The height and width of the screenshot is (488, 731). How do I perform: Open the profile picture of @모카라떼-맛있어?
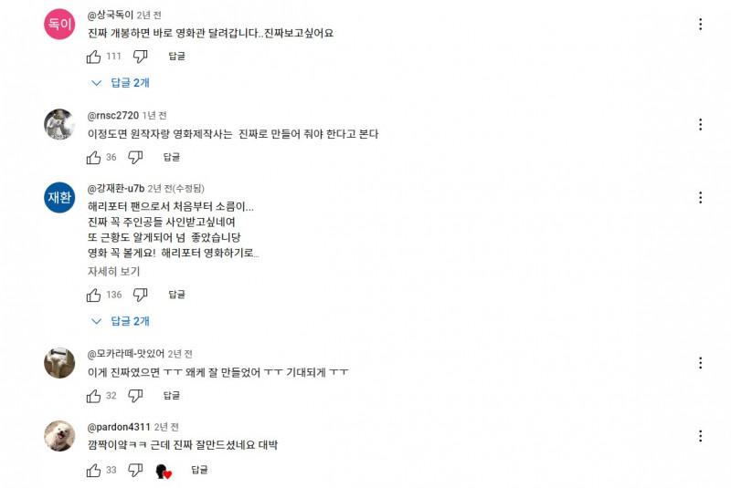pyautogui.click(x=59, y=363)
